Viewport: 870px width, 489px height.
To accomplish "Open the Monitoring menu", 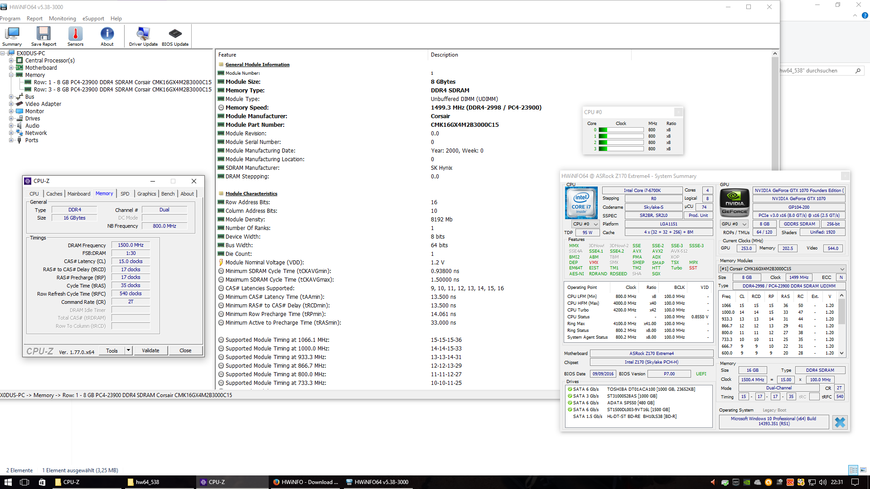I will [63, 19].
